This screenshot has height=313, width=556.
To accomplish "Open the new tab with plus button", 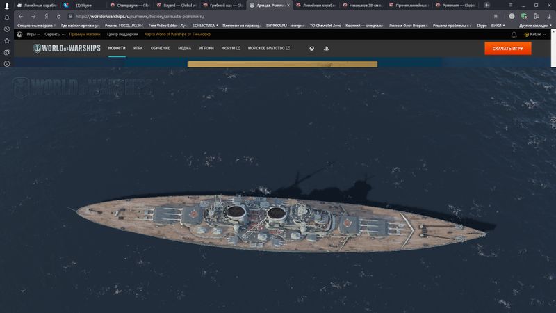I will click(487, 6).
